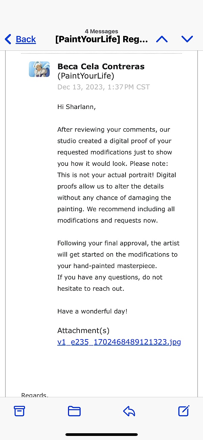Go to the previous message with up arrow
The height and width of the screenshot is (440, 203).
point(162,39)
